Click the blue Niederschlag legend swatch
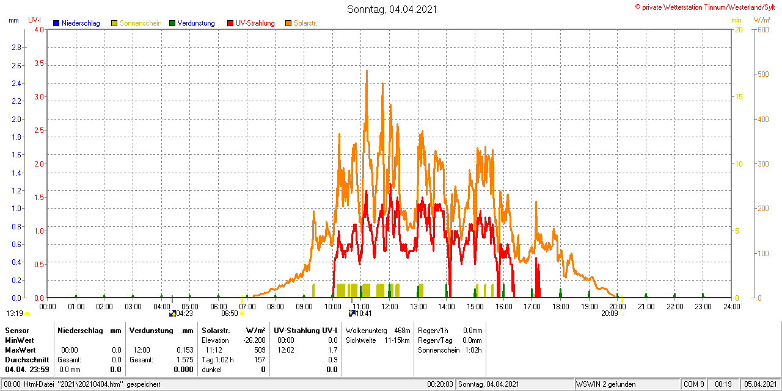 point(56,23)
